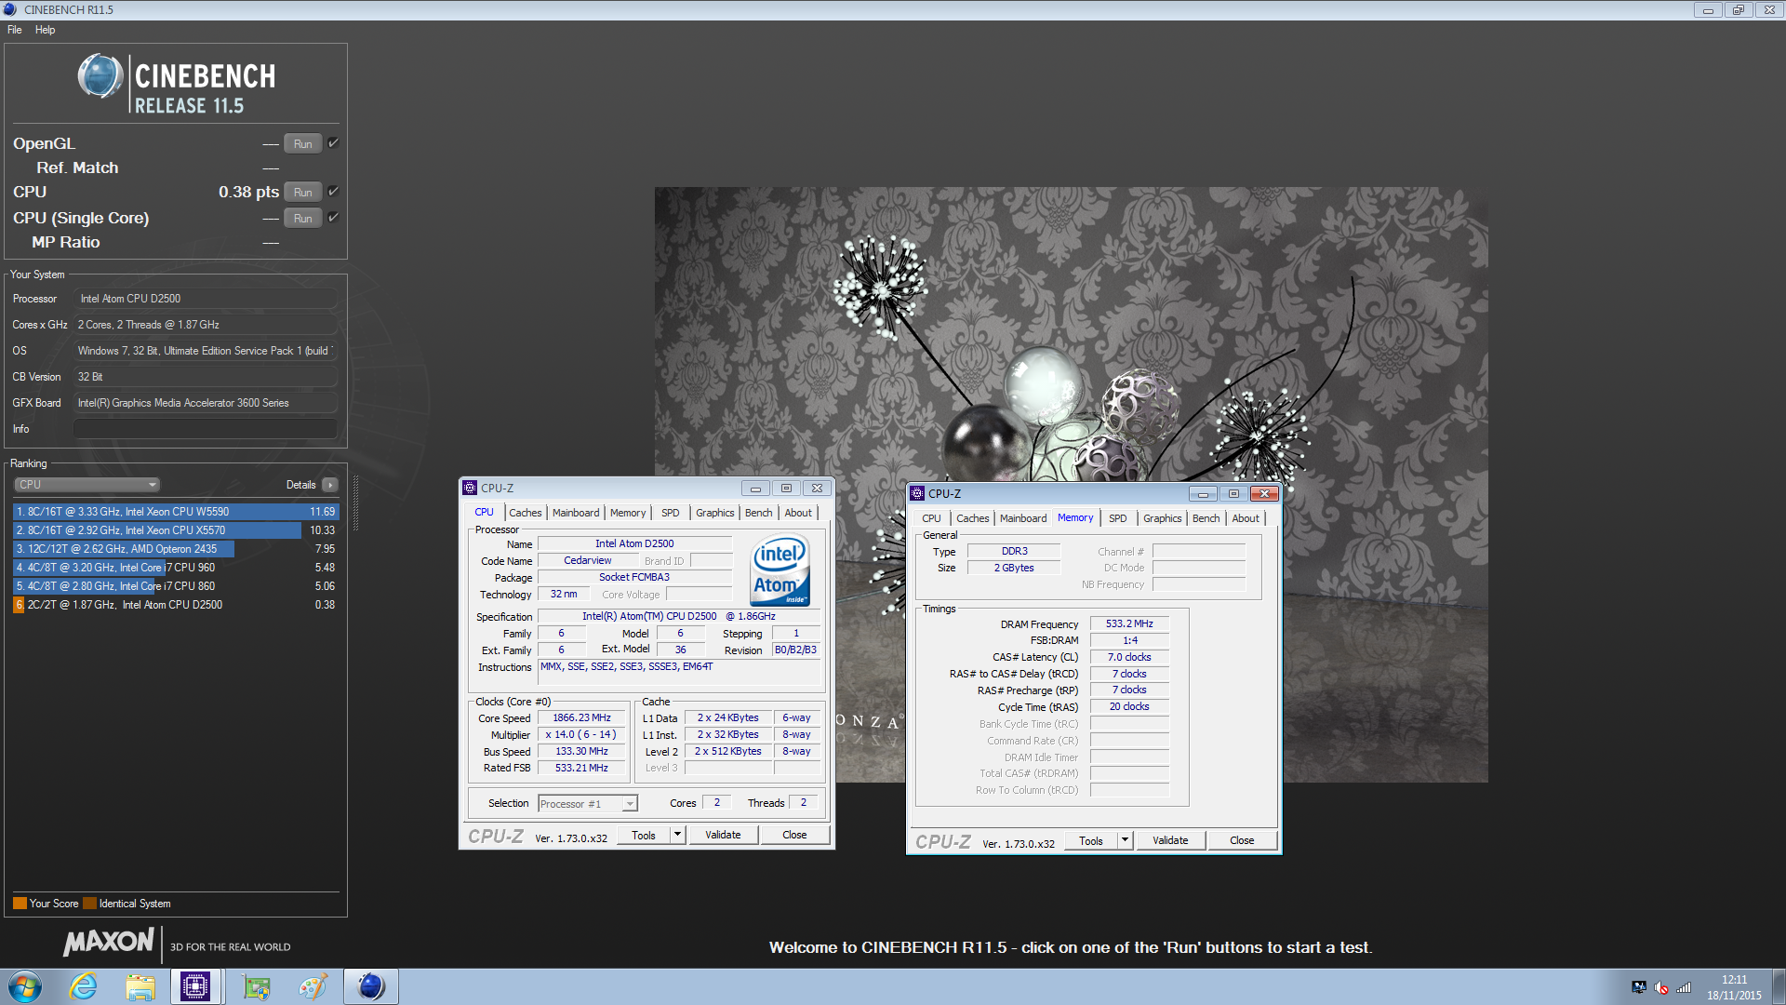The height and width of the screenshot is (1005, 1786).
Task: Run the OpenGL benchmark test
Action: pos(302,143)
